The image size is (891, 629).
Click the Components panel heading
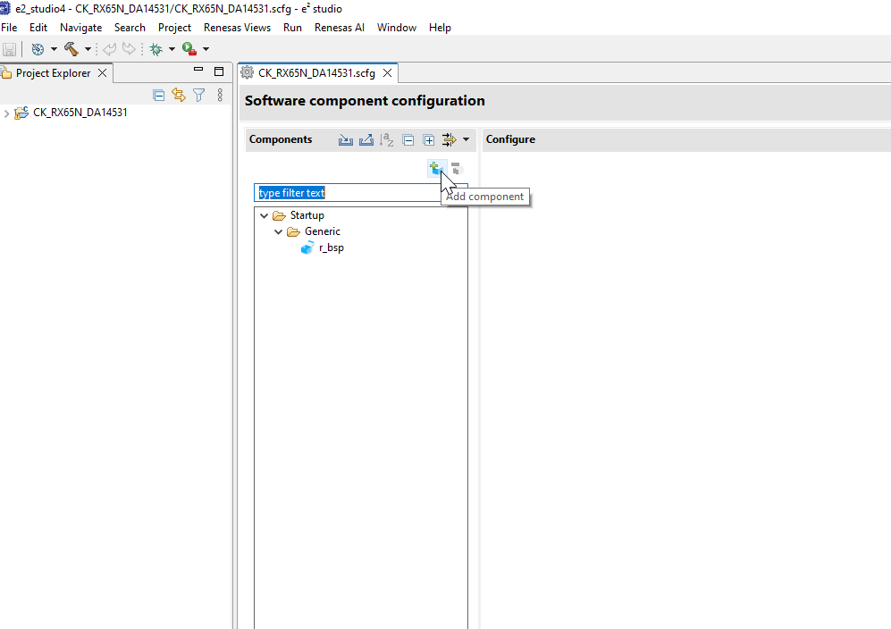[x=281, y=139]
